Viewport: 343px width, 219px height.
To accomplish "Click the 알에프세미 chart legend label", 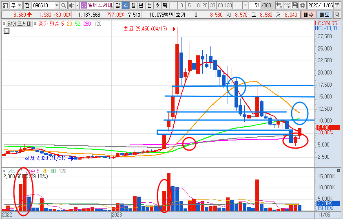I will (x=19, y=24).
